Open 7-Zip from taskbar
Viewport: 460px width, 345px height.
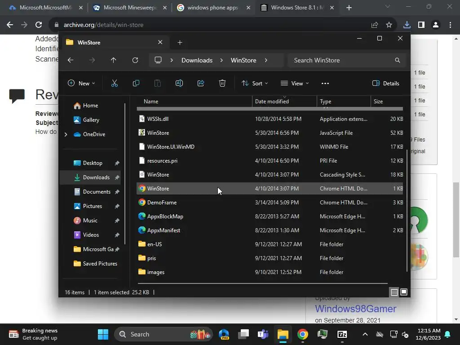pyautogui.click(x=342, y=334)
